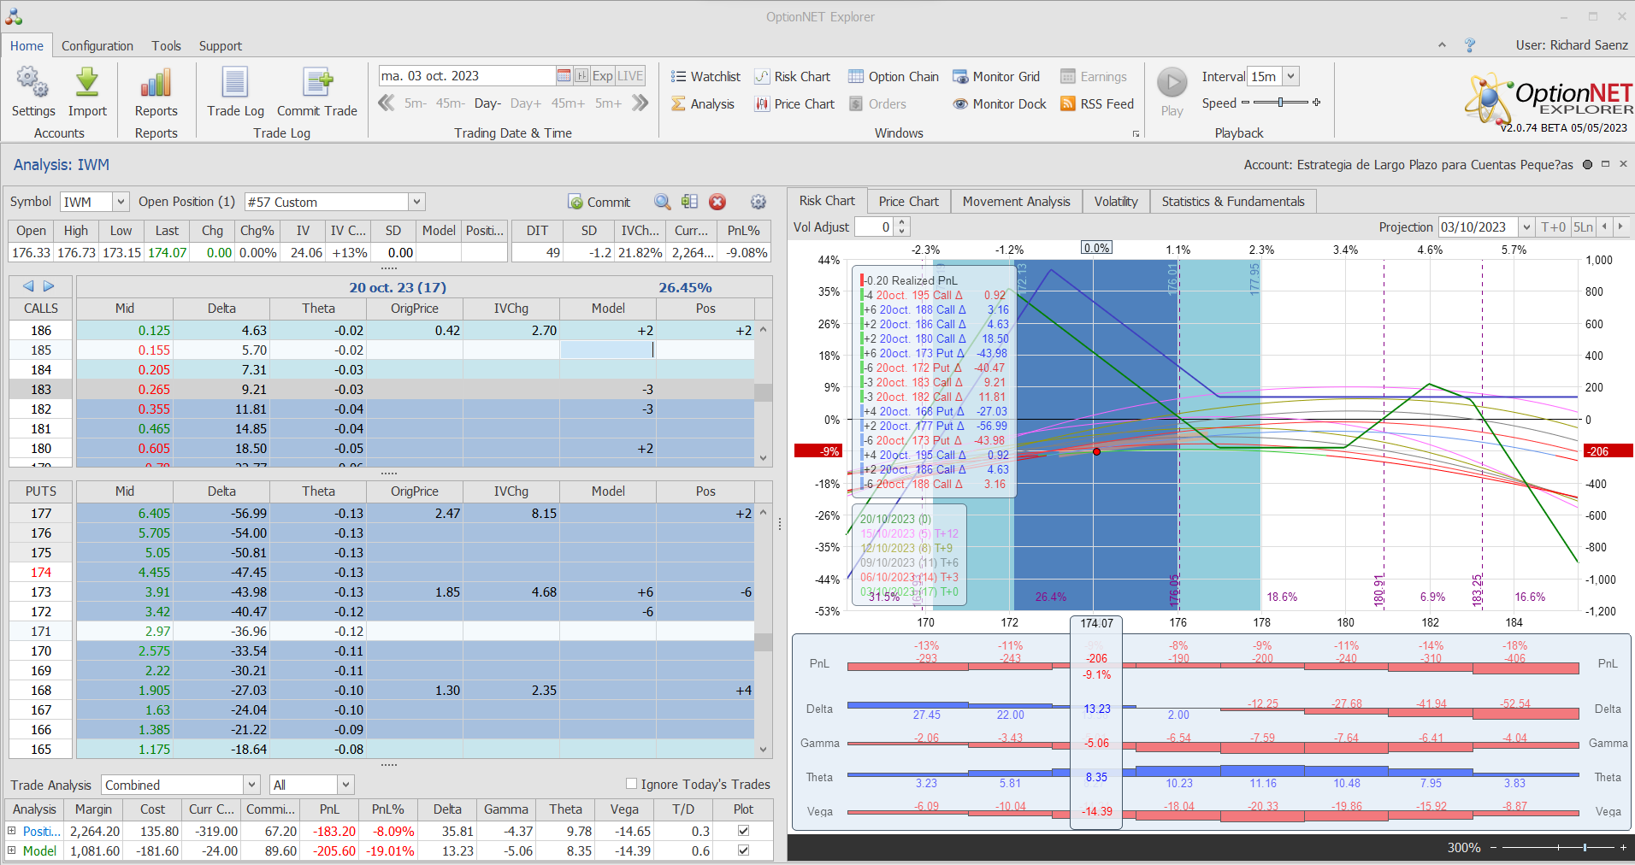Expand the Interval 15m dropdown
This screenshot has width=1635, height=865.
click(1290, 76)
